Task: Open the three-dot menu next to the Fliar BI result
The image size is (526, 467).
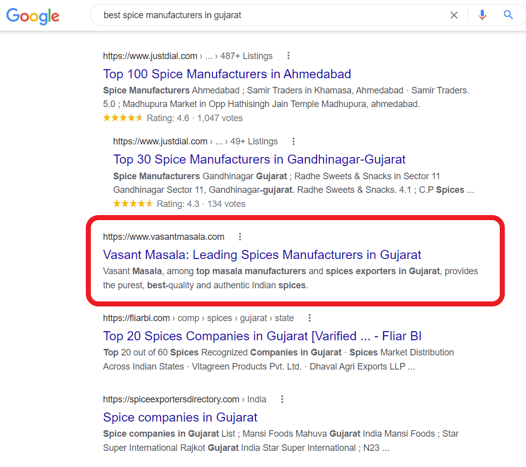Action: [x=309, y=318]
